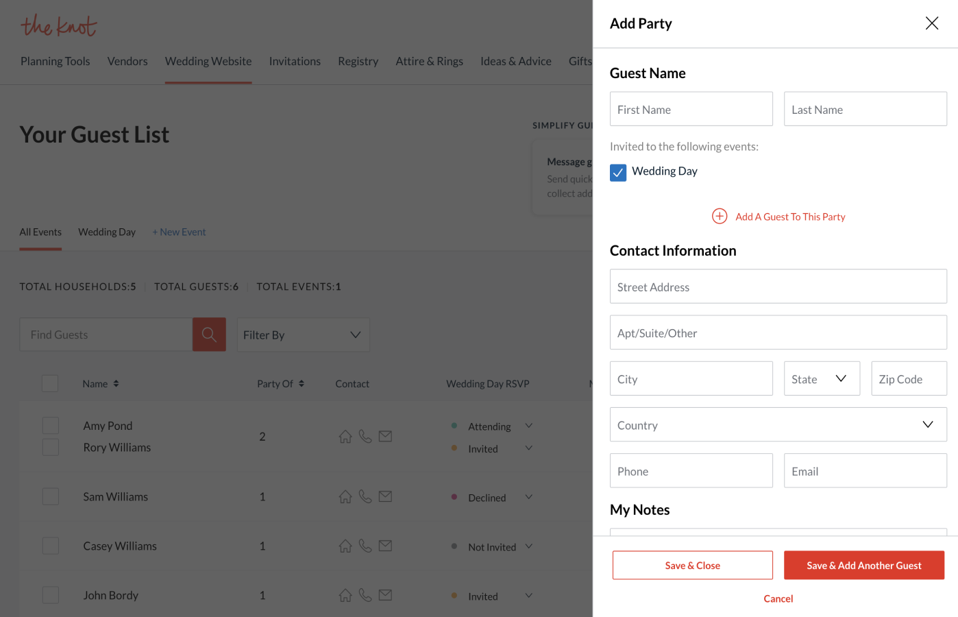Screen dimensions: 958x617
Task: Tick the select-all checkbox in table header
Action: point(50,383)
